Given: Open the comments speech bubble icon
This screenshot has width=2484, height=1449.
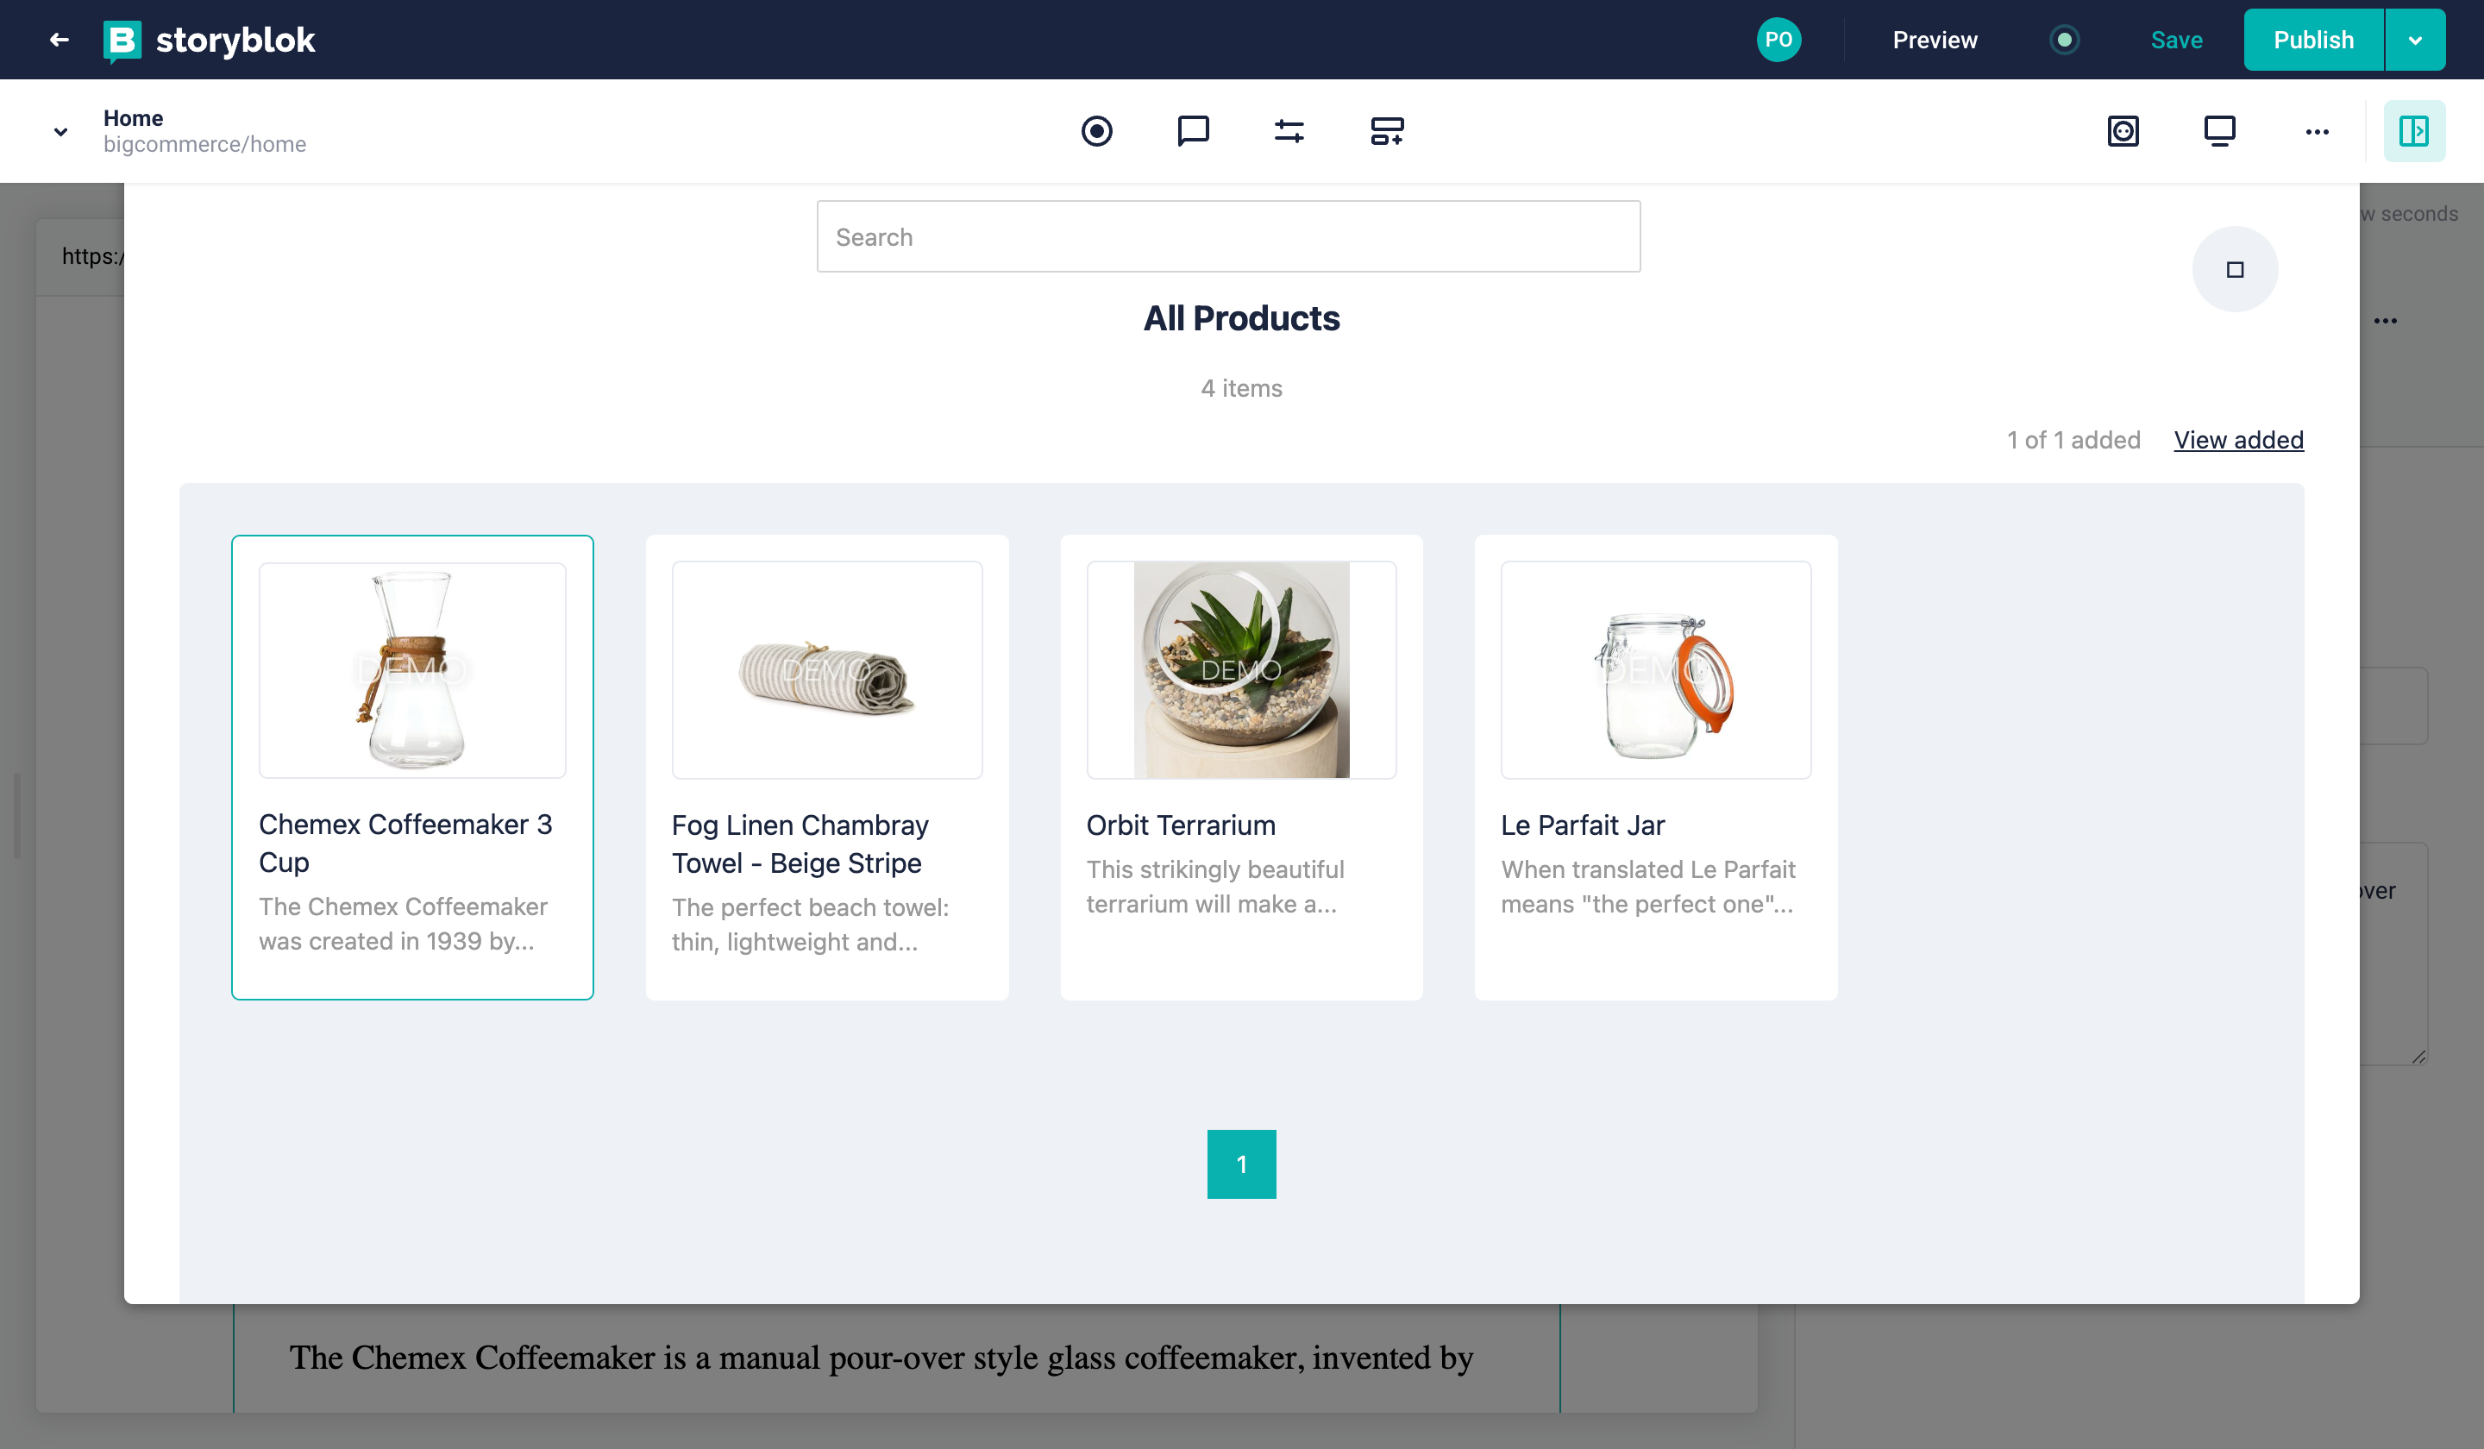Looking at the screenshot, I should [x=1193, y=131].
